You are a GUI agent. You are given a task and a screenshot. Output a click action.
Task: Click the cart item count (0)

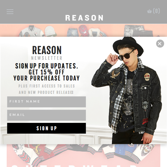(x=156, y=11)
